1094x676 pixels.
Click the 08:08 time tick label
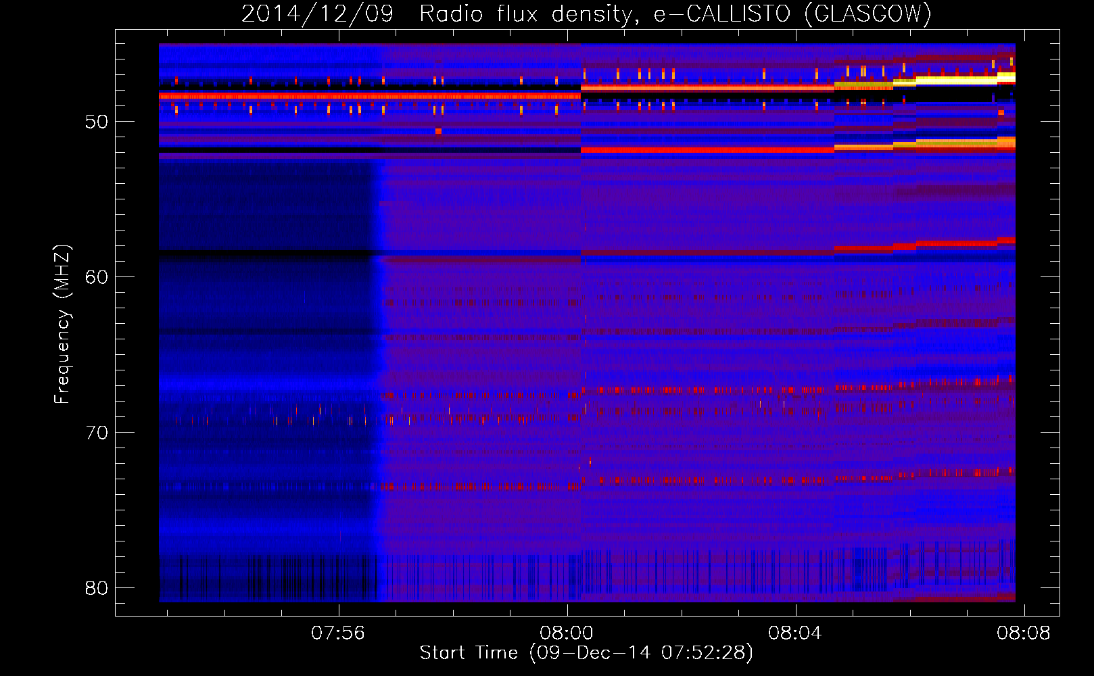tap(1024, 633)
